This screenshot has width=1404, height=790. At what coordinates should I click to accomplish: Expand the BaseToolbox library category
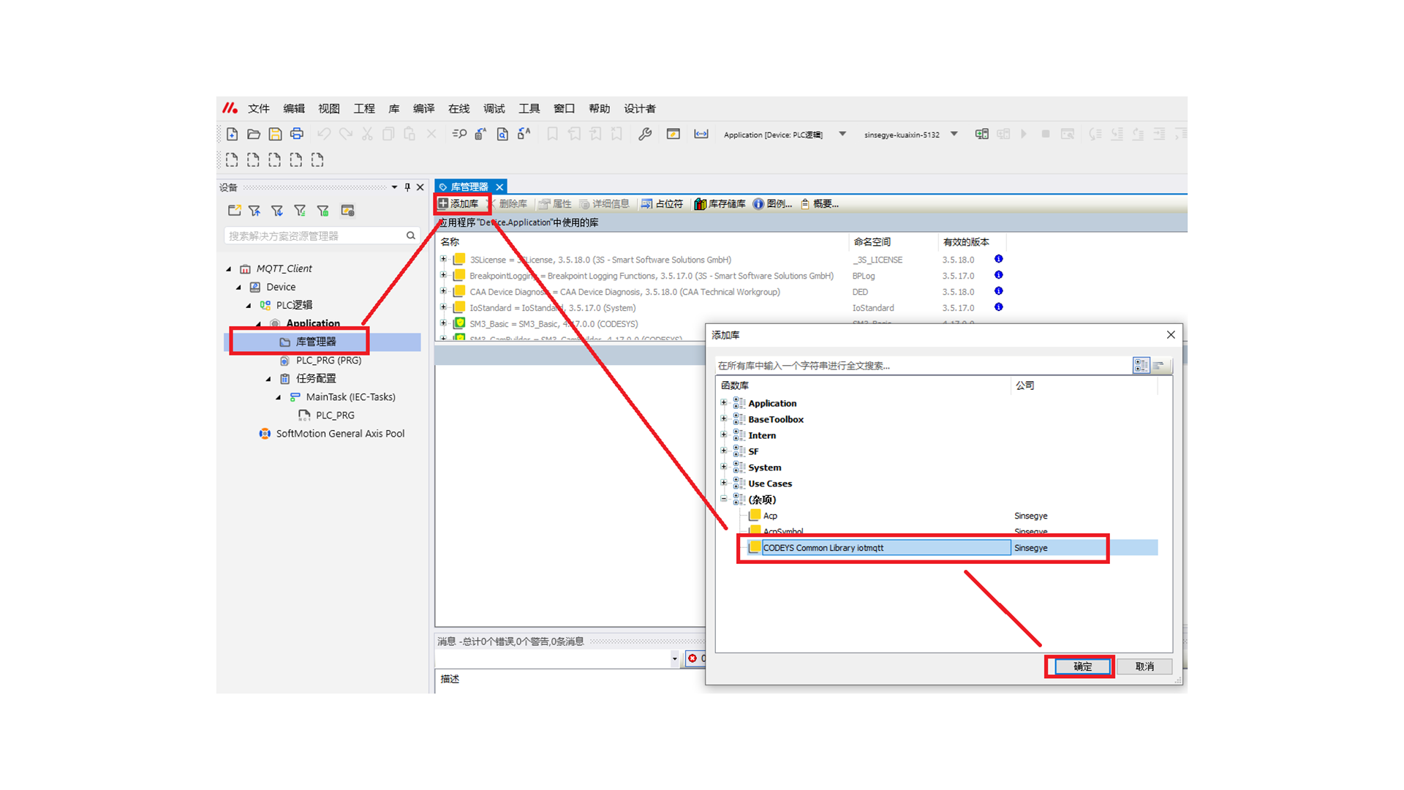(x=724, y=419)
